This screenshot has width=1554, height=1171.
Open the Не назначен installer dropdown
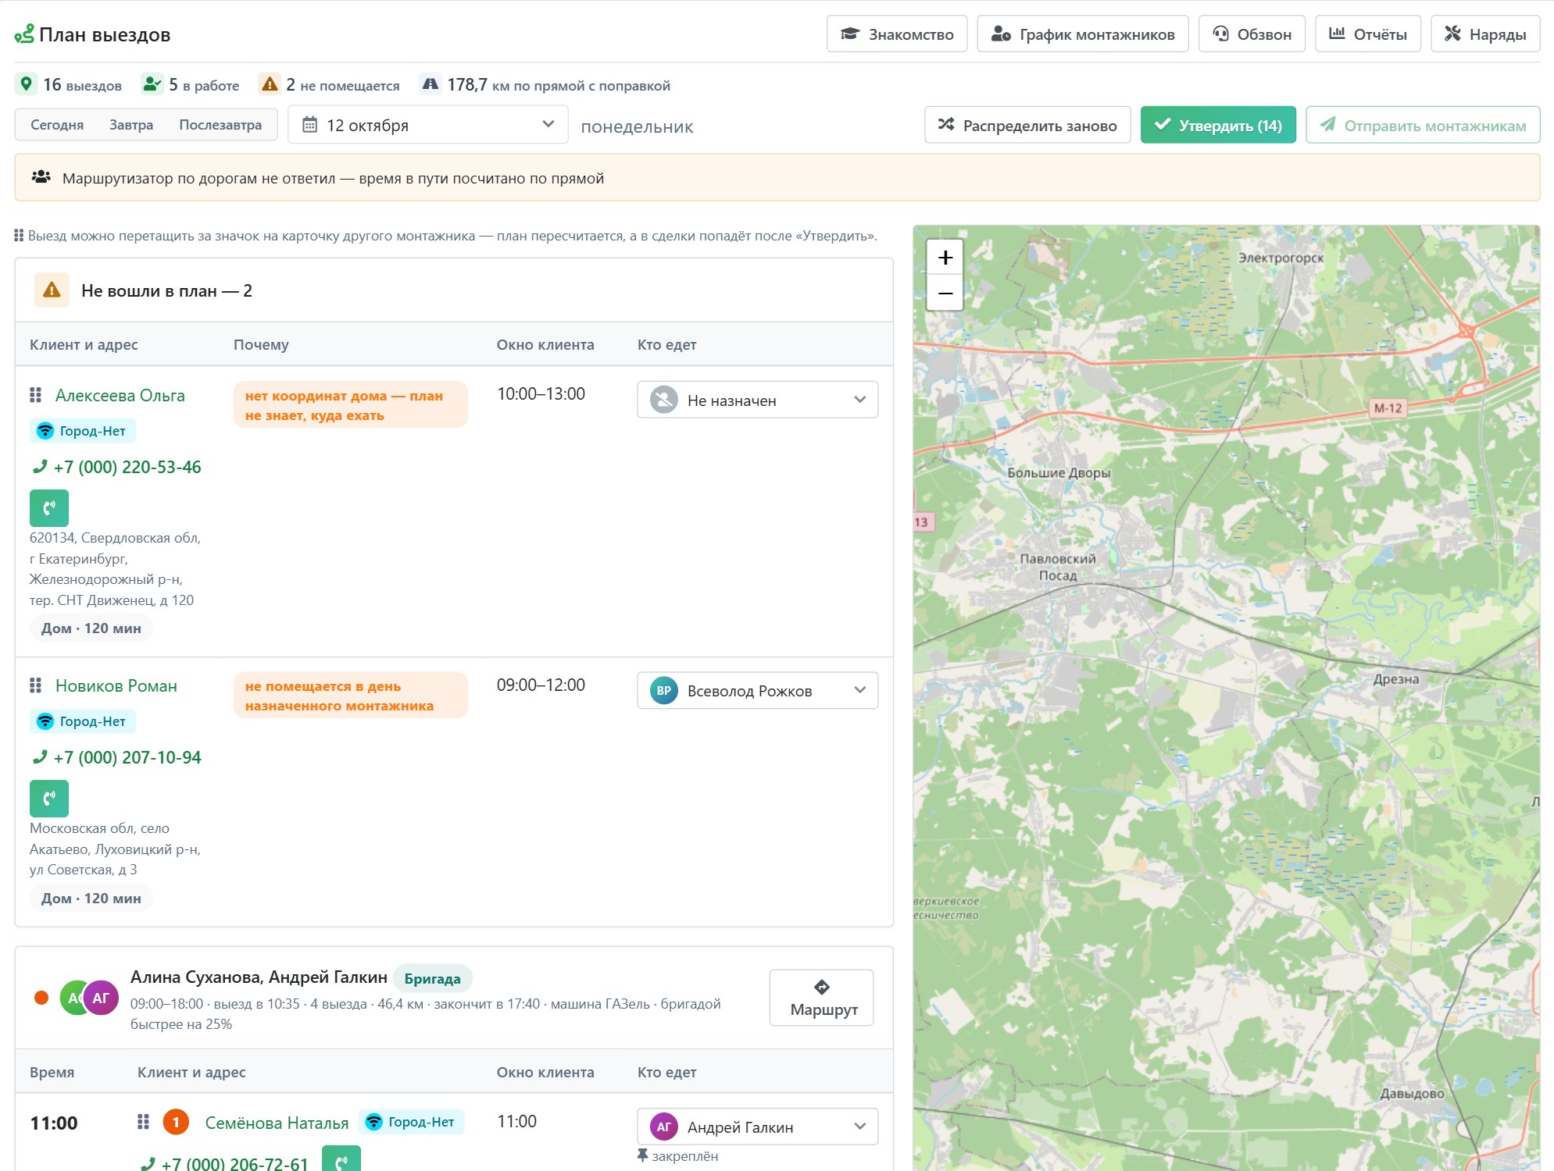758,400
